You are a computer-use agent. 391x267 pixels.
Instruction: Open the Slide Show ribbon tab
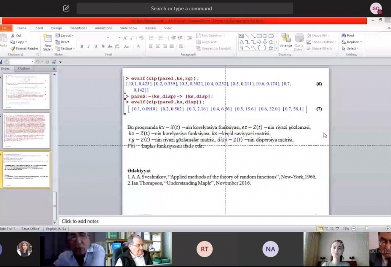[128, 28]
